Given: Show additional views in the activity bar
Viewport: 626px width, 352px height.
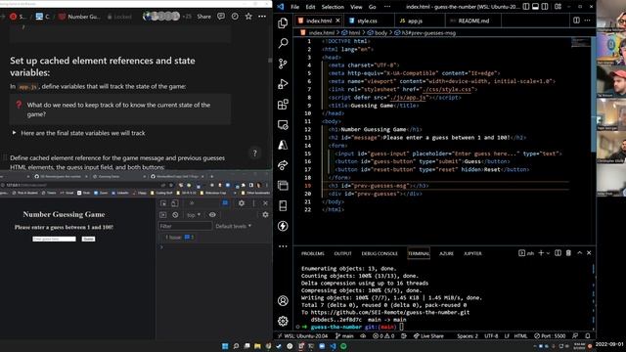Looking at the screenshot, I should point(283,246).
